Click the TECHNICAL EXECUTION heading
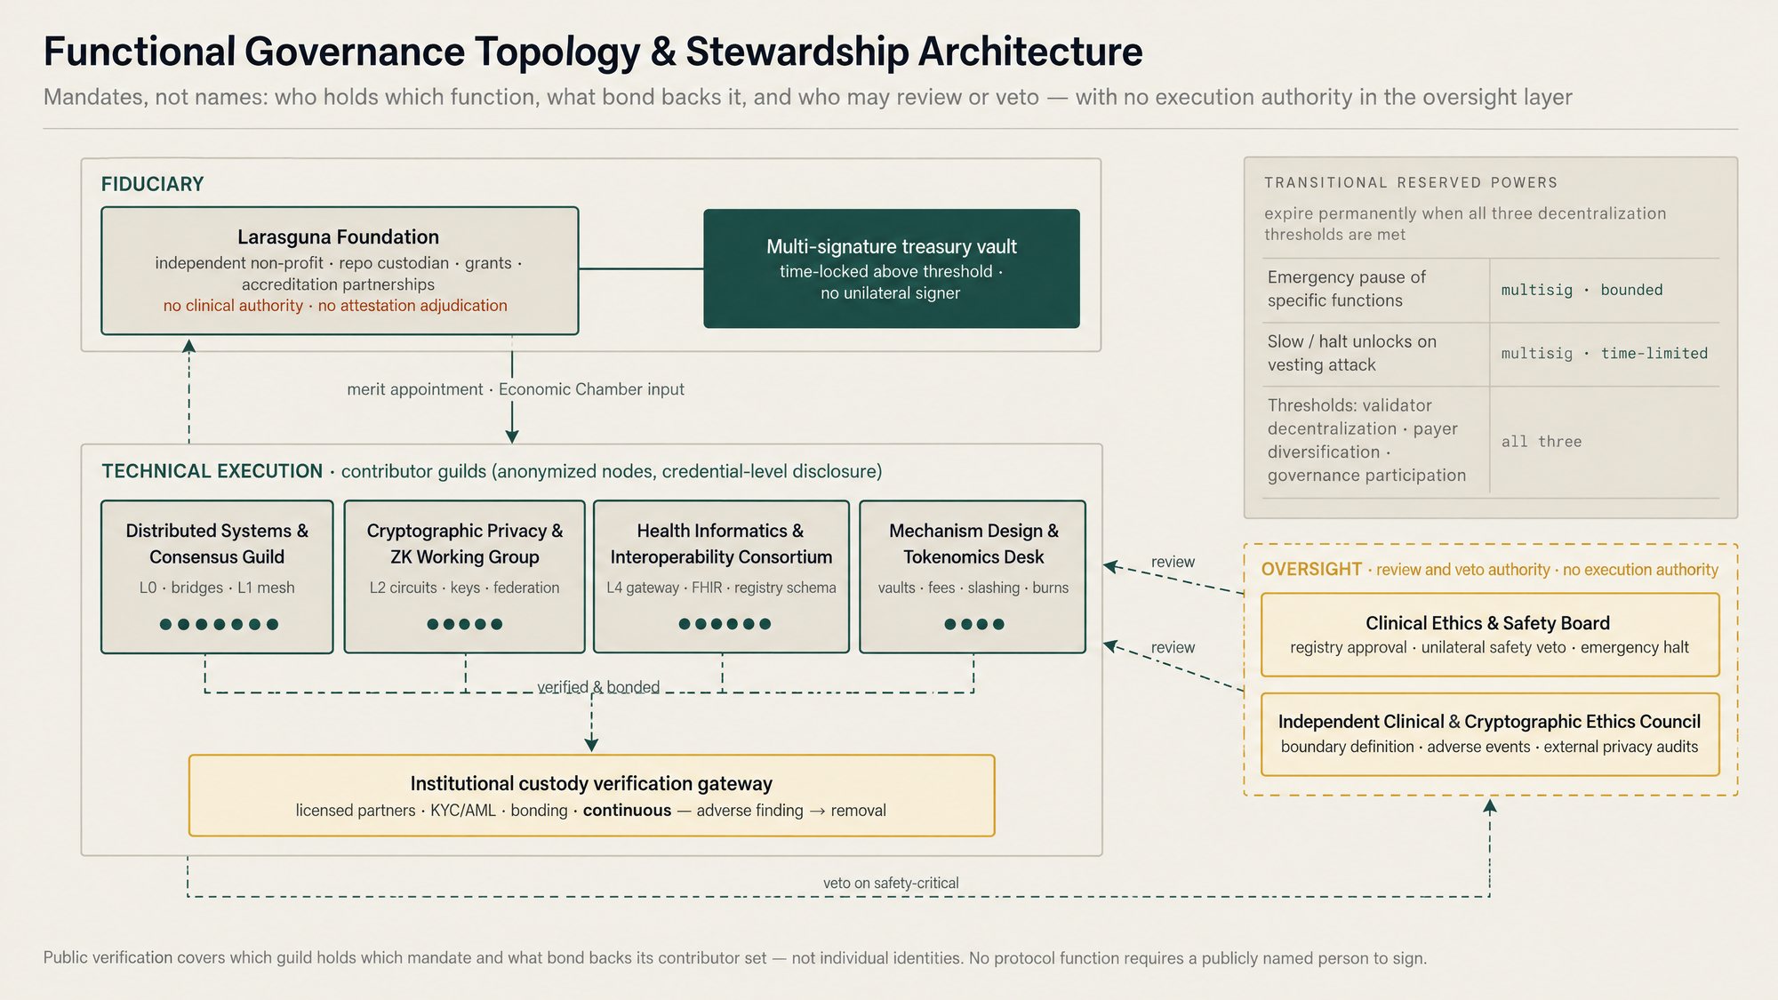Screen dimensions: 1778x1000 click(x=212, y=471)
